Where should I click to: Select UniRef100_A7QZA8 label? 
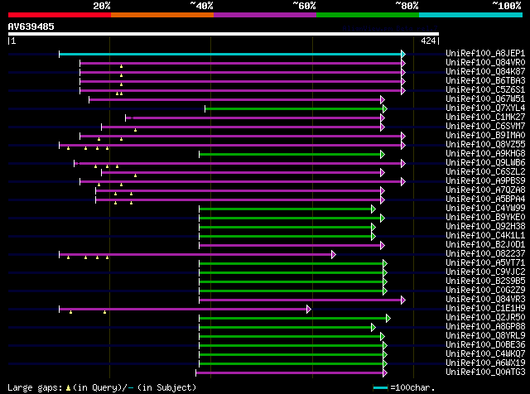click(485, 190)
